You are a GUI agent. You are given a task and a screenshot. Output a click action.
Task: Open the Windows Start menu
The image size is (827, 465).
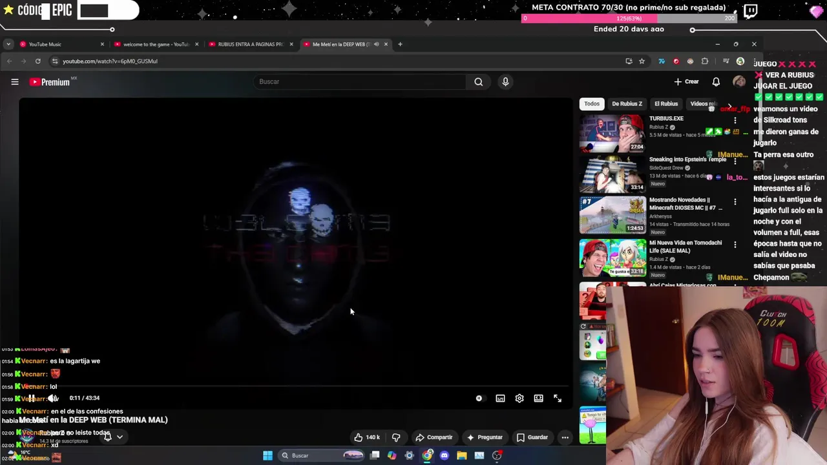click(x=267, y=456)
